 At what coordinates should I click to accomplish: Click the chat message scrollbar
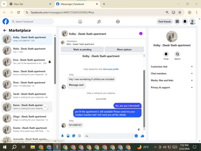(x=144, y=99)
